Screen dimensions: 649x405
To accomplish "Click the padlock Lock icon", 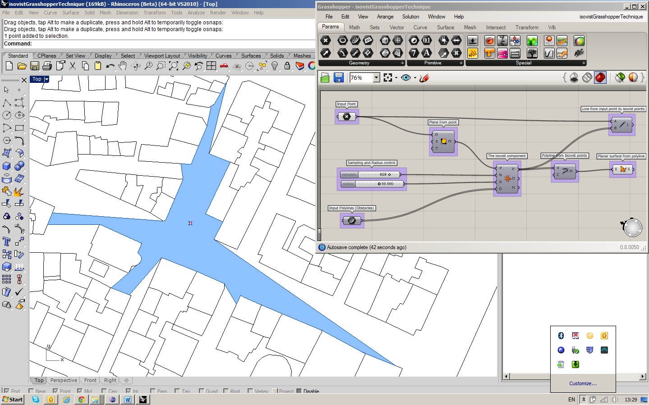I will [287, 66].
